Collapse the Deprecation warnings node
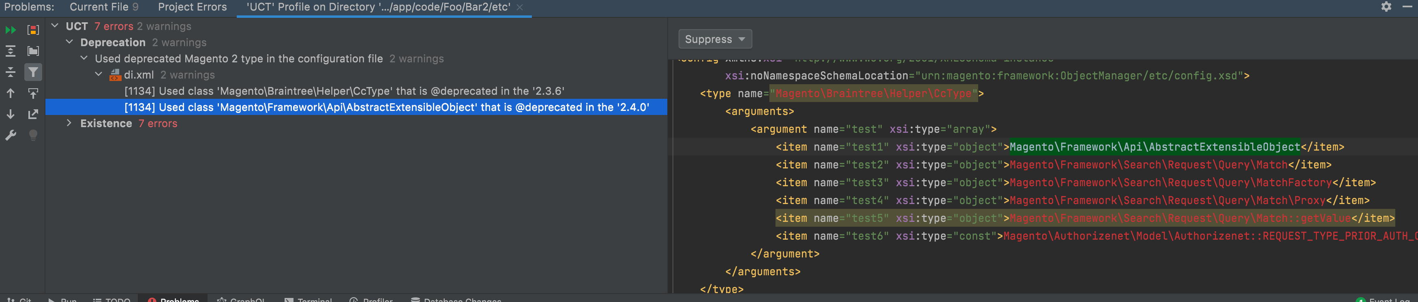1418x302 pixels. click(69, 43)
